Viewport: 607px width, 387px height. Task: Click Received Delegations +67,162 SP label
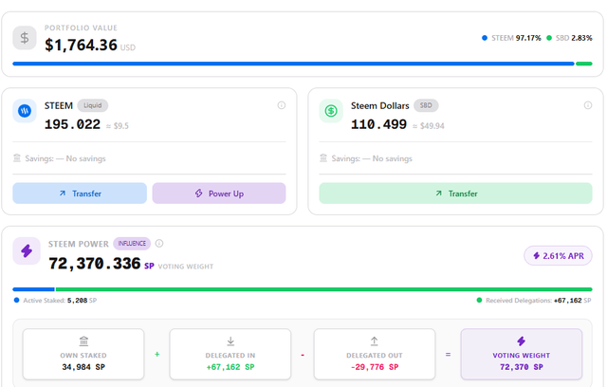click(539, 301)
